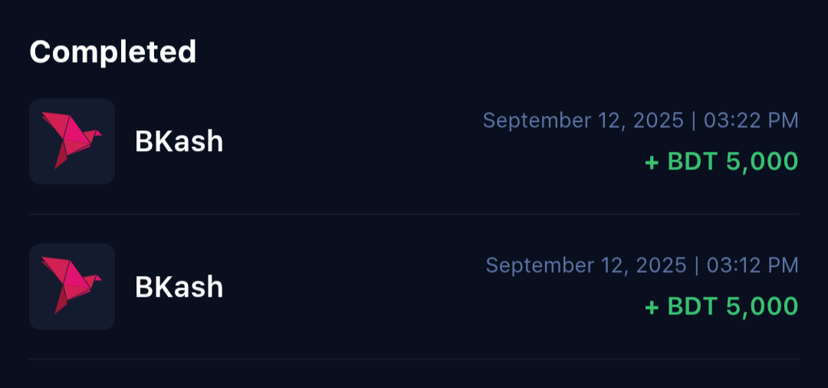828x388 pixels.
Task: Click the Completed section heading
Action: click(113, 52)
